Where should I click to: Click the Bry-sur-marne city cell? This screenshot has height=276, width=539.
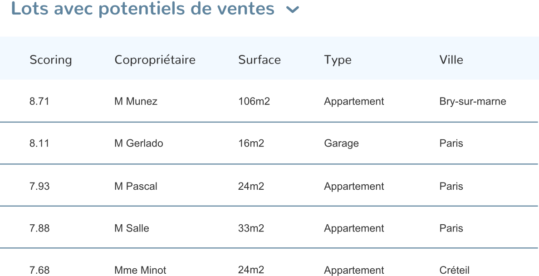[472, 101]
